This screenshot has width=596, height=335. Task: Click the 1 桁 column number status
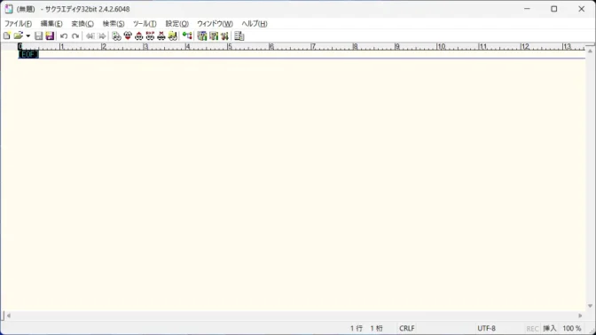[x=377, y=328]
